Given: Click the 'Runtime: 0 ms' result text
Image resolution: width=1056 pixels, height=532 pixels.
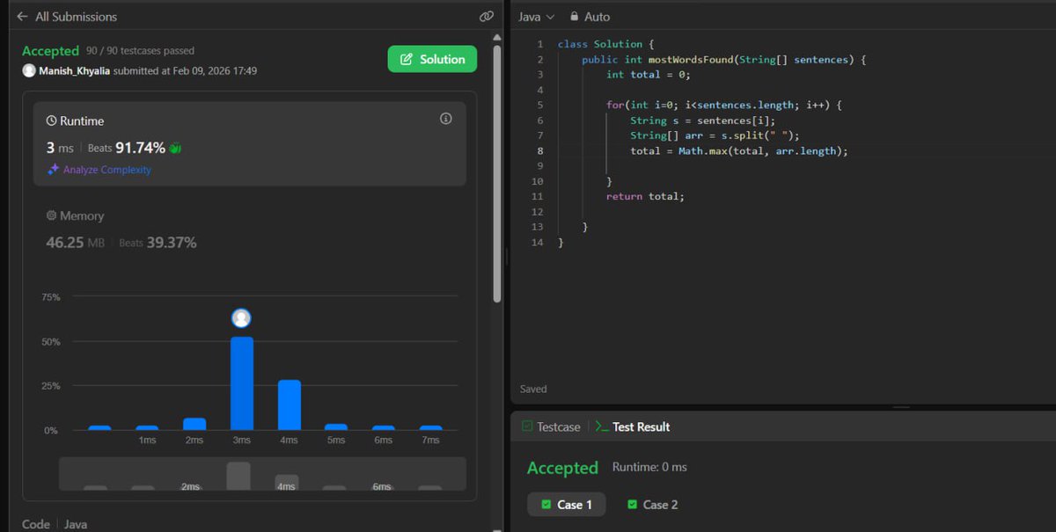Looking at the screenshot, I should pos(649,467).
